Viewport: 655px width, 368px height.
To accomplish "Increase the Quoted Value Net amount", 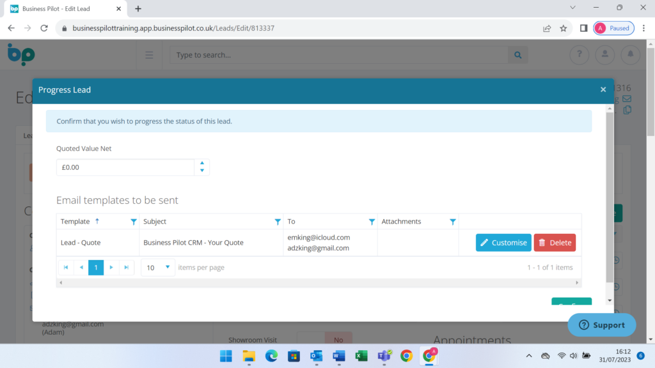I will click(x=202, y=163).
